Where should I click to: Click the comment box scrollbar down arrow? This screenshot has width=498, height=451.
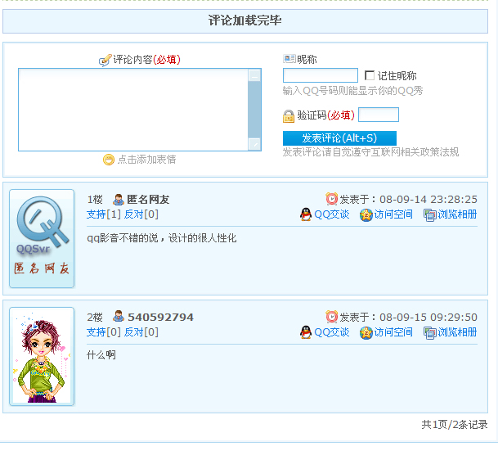click(x=254, y=144)
